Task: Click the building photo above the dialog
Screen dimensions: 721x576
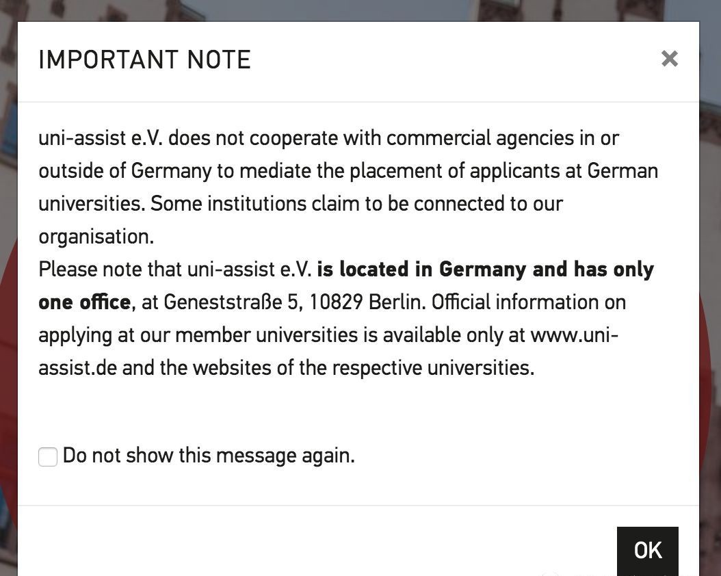Action: [358, 10]
